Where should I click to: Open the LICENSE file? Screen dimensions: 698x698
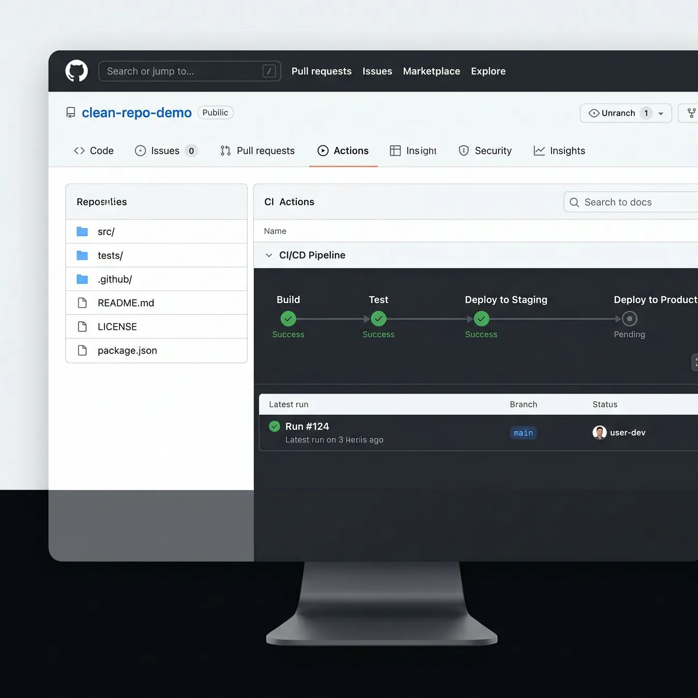[x=156, y=326]
